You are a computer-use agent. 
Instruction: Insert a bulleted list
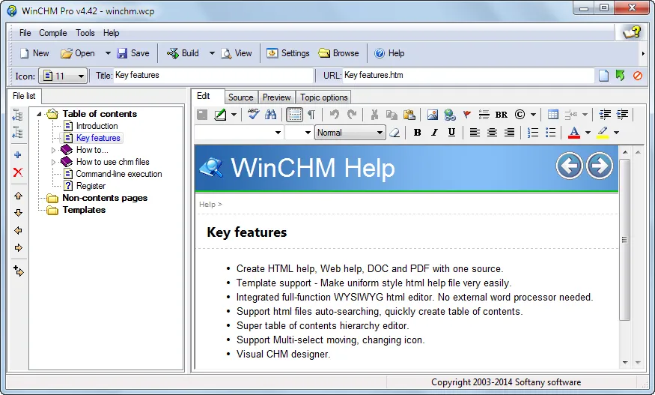[x=550, y=133]
